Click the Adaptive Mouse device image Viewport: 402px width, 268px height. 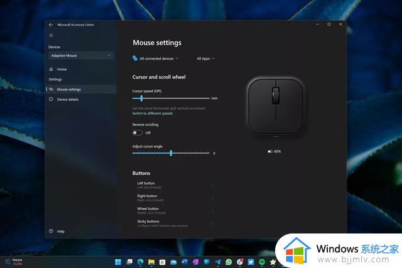tap(276, 105)
